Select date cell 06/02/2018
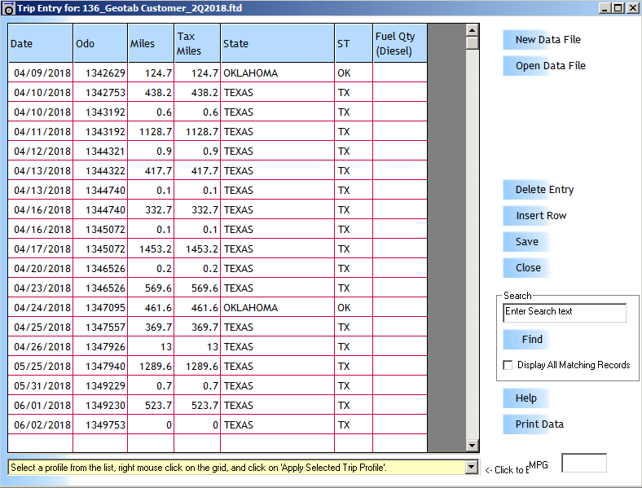The width and height of the screenshot is (642, 488). pyautogui.click(x=41, y=425)
